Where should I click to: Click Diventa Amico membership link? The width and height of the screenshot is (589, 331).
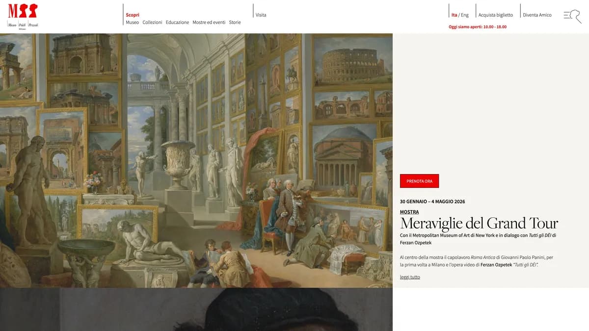(537, 15)
